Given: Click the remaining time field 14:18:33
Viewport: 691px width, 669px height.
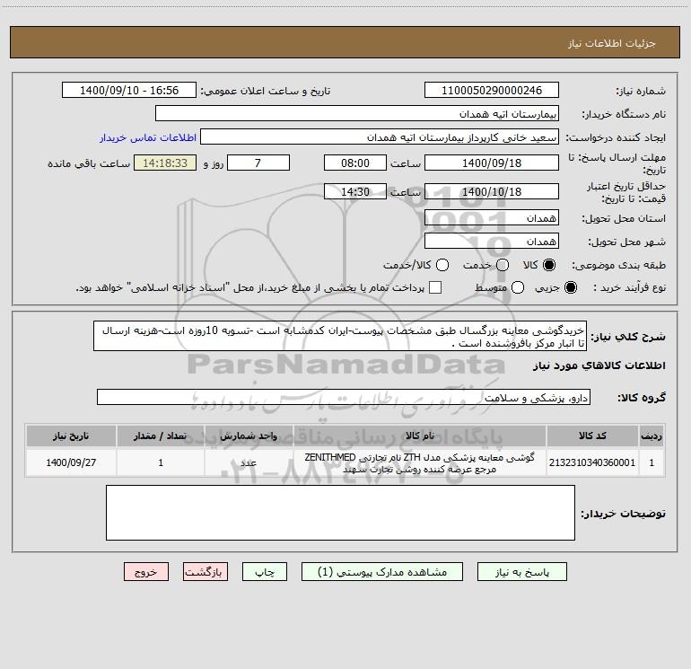Looking at the screenshot, I should click(165, 163).
